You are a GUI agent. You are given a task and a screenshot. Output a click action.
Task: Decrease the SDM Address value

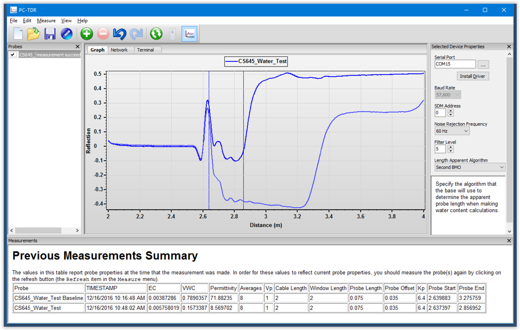451,114
